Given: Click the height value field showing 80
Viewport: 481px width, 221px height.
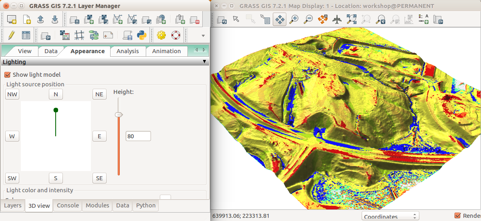Looking at the screenshot, I should coord(138,136).
